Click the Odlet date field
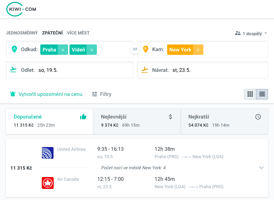 point(70,70)
